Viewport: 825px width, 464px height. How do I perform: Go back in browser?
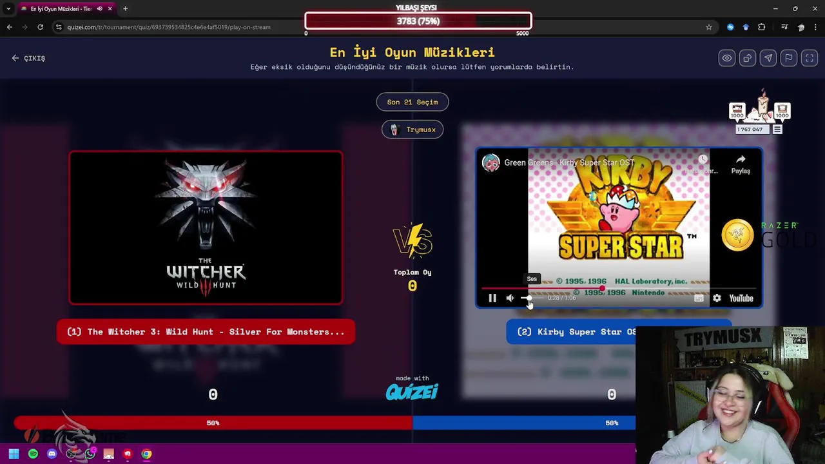tap(10, 27)
